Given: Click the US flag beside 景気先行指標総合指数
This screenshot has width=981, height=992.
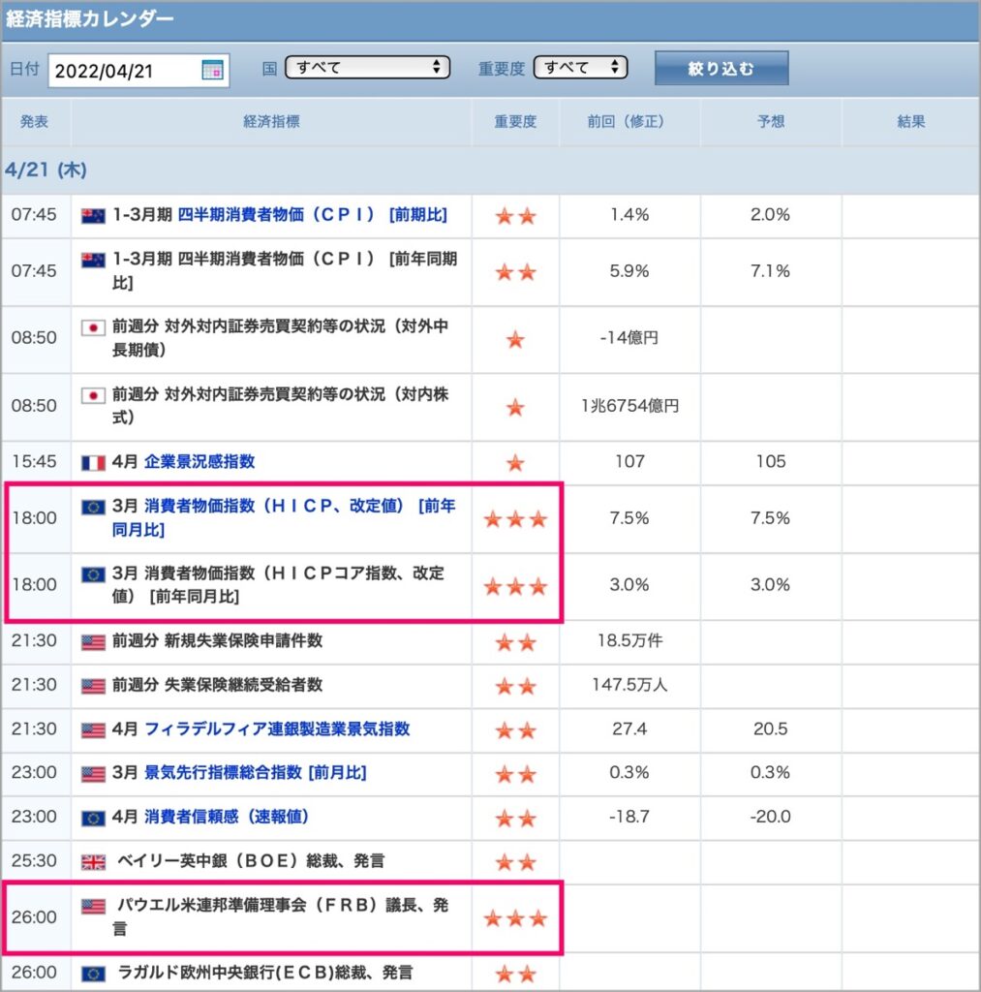Looking at the screenshot, I should pos(93,774).
